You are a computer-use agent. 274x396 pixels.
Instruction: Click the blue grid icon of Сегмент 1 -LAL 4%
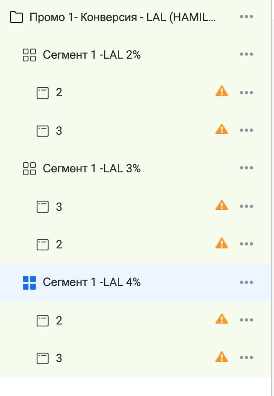(29, 283)
